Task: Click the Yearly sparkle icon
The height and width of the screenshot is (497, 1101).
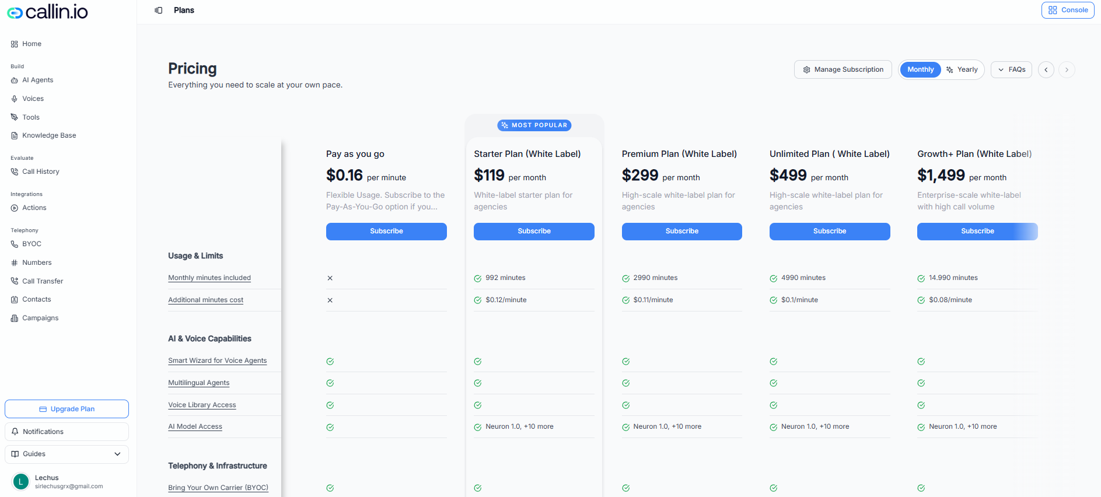Action: (950, 69)
